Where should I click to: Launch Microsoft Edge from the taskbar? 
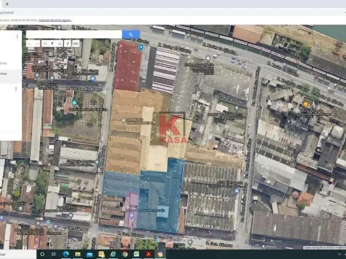[66, 254]
